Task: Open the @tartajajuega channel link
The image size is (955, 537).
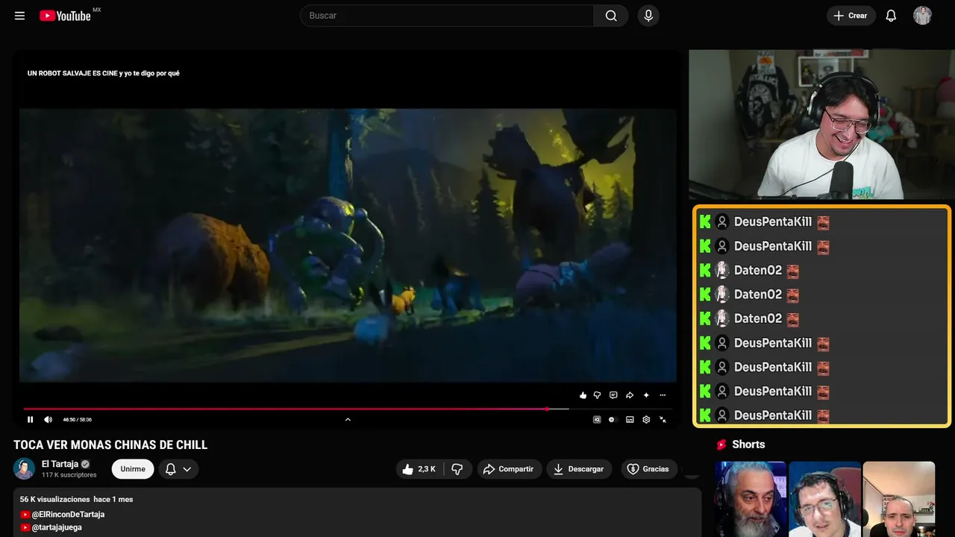Action: [57, 527]
